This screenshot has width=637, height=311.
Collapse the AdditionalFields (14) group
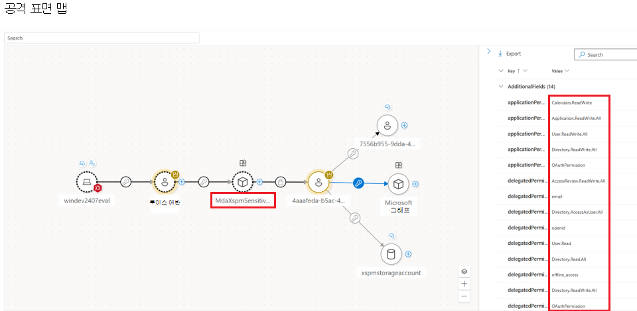point(501,87)
